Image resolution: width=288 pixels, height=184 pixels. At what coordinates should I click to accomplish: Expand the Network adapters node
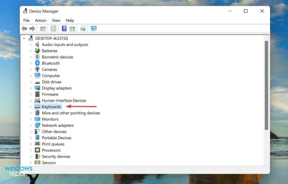click(x=31, y=125)
